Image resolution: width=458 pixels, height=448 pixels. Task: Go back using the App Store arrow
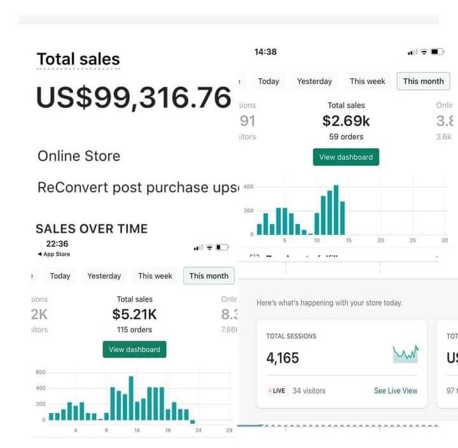coord(53,255)
